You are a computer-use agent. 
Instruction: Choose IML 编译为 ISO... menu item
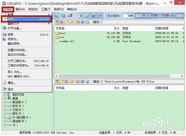(27, 76)
